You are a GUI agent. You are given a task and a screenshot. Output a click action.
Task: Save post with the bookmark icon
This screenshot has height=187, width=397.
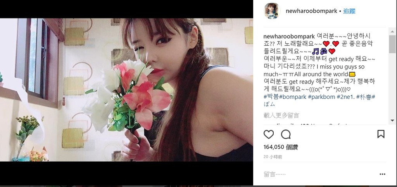click(x=381, y=134)
